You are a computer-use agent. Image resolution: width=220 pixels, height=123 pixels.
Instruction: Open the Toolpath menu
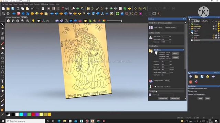[x=37, y=4]
